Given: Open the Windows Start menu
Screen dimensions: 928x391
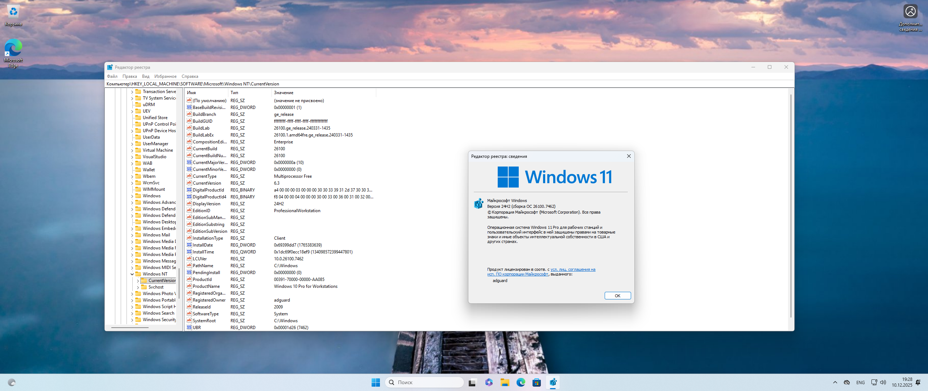Looking at the screenshot, I should click(376, 382).
